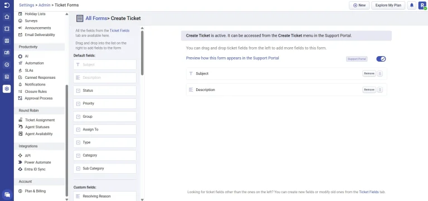The height and width of the screenshot is (201, 428).
Task: Open Ticket Assignment settings
Action: [40, 120]
